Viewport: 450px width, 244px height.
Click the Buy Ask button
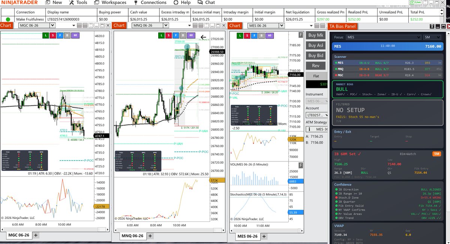(316, 45)
